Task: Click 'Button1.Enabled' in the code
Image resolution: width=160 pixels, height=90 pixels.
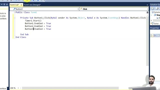Action: click(34, 23)
